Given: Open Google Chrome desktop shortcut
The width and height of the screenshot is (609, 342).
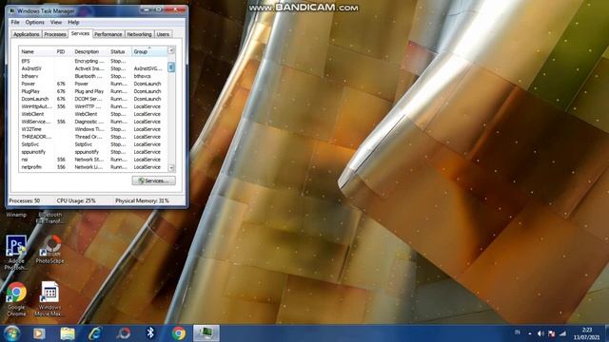Looking at the screenshot, I should pyautogui.click(x=16, y=299).
